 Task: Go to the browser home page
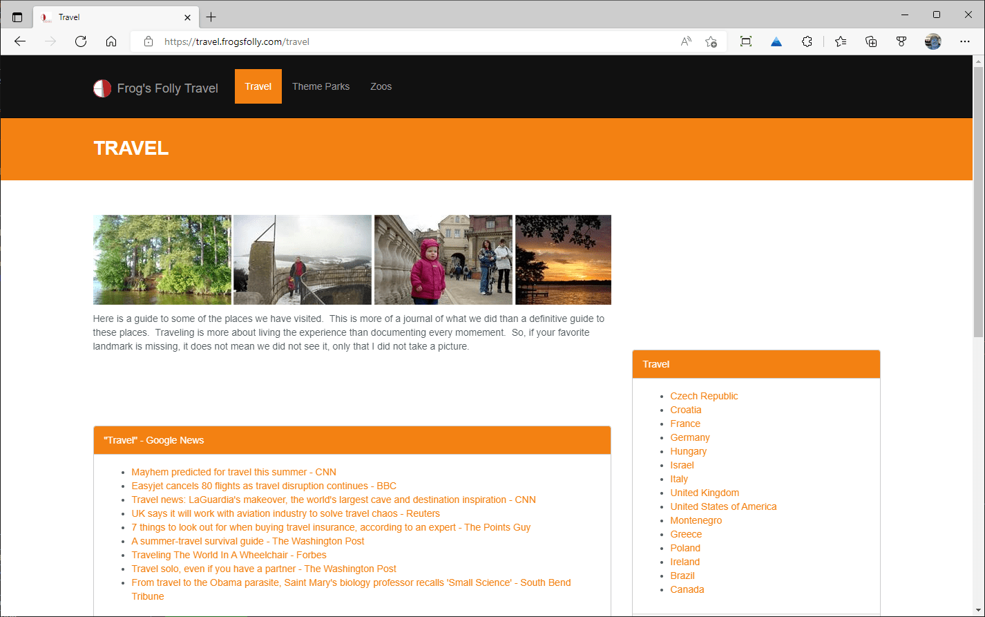111,41
